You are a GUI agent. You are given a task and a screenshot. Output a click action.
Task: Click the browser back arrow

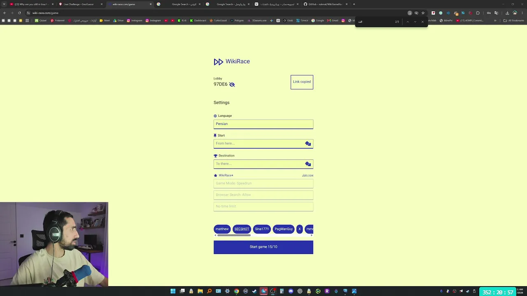click(x=5, y=13)
